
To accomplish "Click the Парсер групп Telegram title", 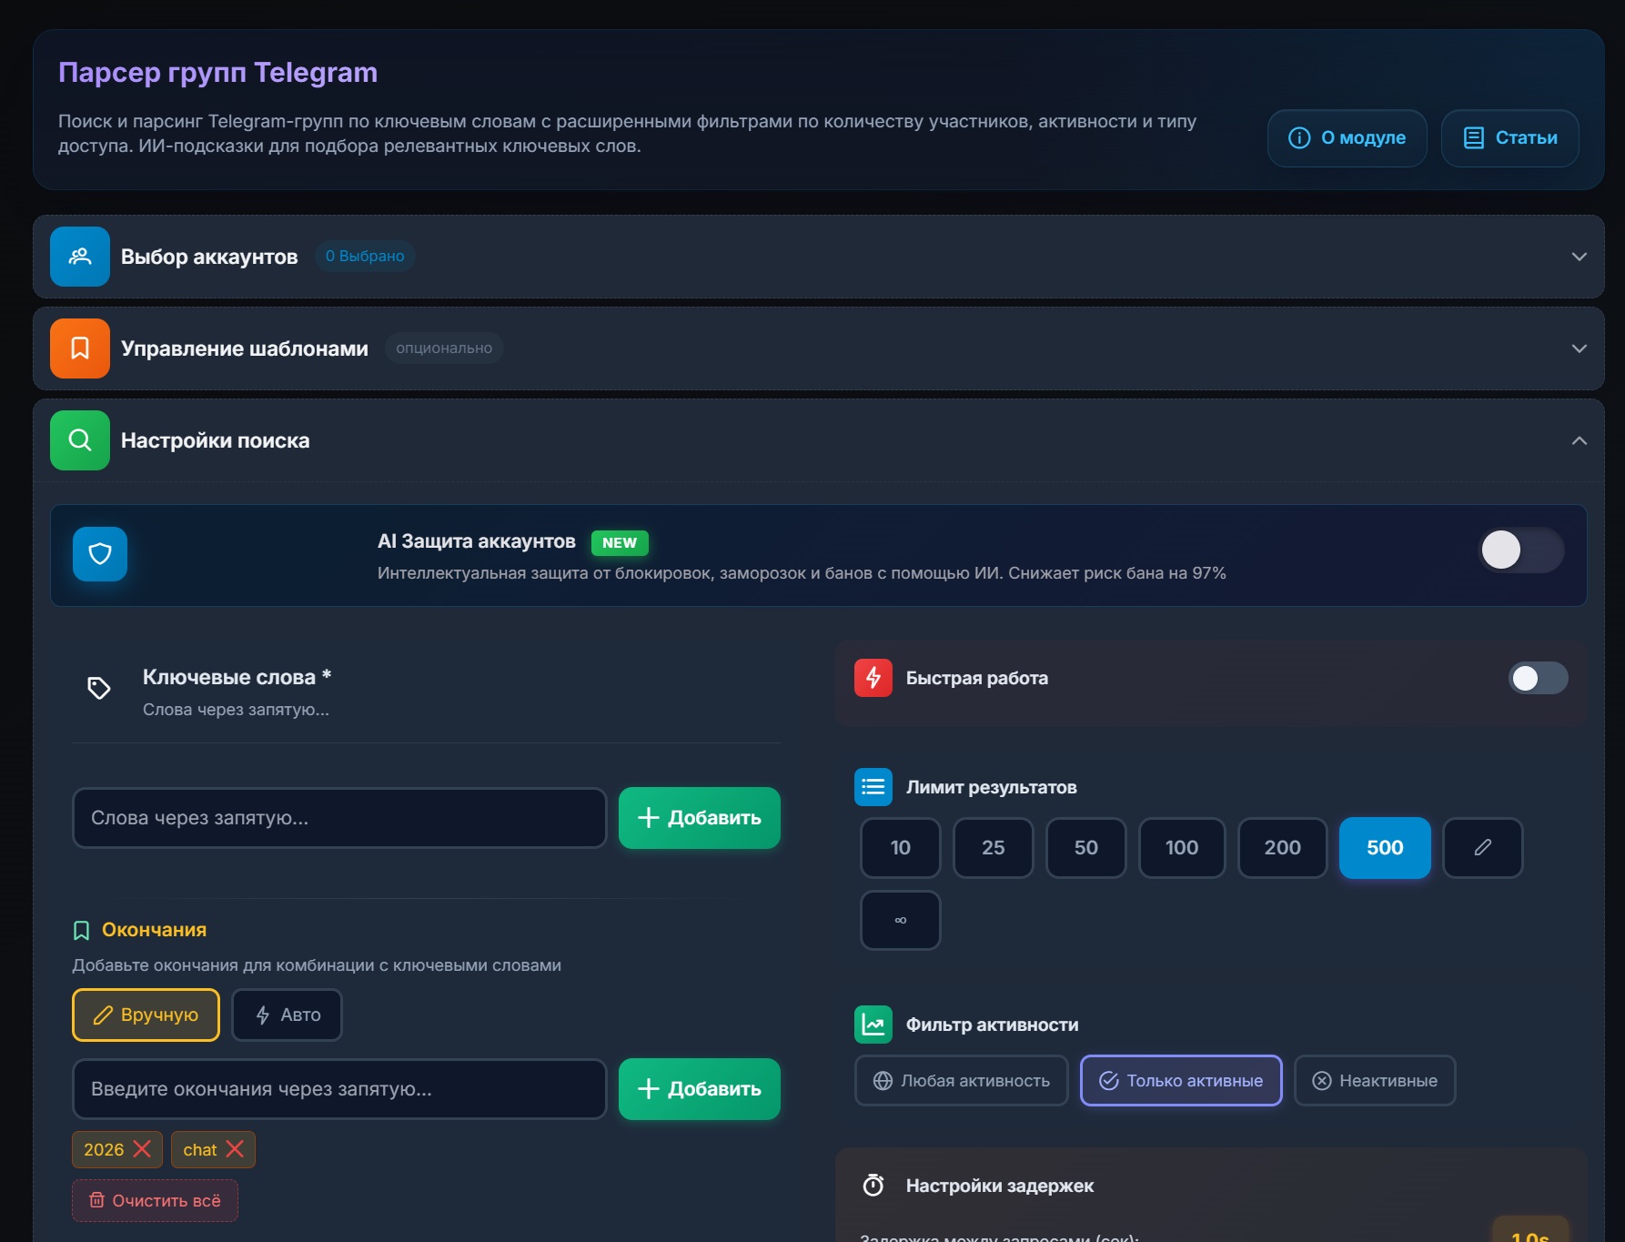I will coord(217,72).
